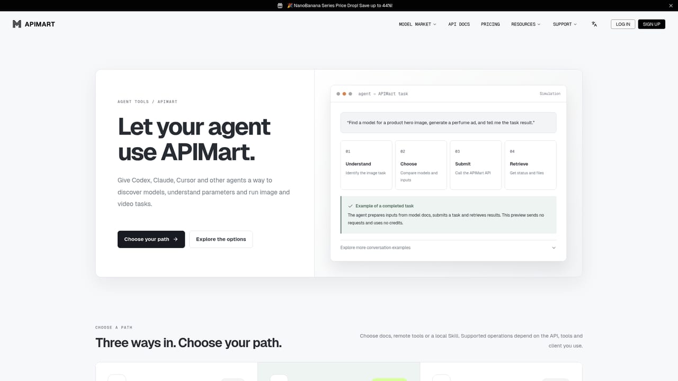678x381 pixels.
Task: Click the 'CHOOSE A PATH' section label
Action: coord(114,328)
